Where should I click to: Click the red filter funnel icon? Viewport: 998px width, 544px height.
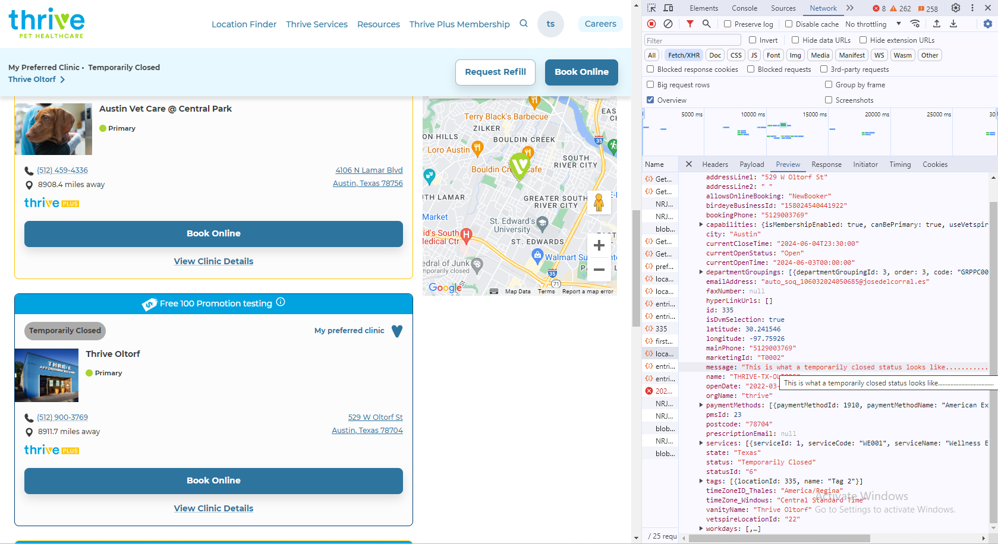(690, 24)
